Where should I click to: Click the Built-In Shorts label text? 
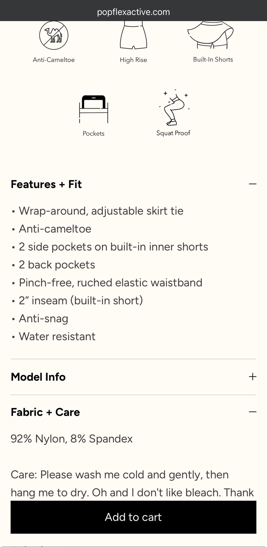tap(213, 60)
